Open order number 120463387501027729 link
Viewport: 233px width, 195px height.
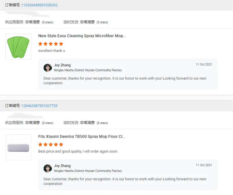[39, 106]
